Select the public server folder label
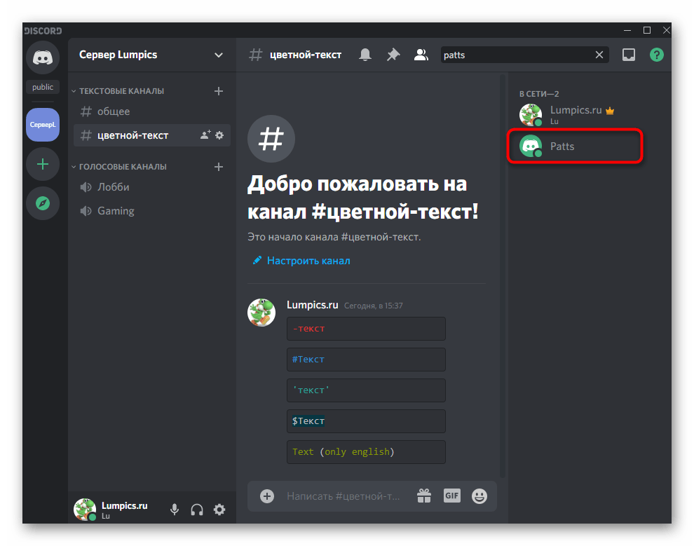Viewport: 694px width, 546px height. (x=43, y=87)
